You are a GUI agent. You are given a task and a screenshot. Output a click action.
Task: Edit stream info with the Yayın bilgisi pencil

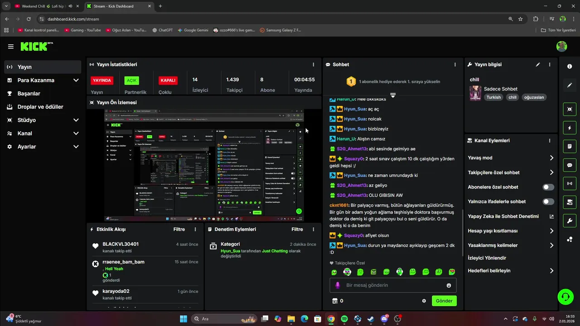[538, 65]
